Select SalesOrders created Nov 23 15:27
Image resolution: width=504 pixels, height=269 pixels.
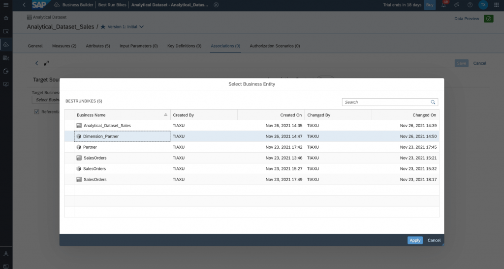[252, 169]
